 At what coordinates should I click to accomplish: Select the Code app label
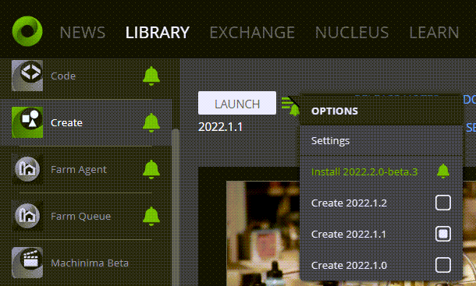63,76
